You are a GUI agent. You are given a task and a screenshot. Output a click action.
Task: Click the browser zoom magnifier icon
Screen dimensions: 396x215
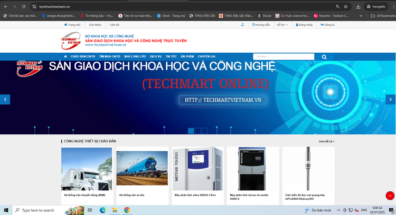[337, 6]
